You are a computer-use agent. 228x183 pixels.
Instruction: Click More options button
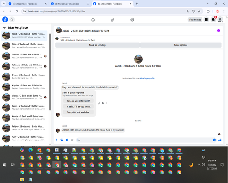coord(181,45)
